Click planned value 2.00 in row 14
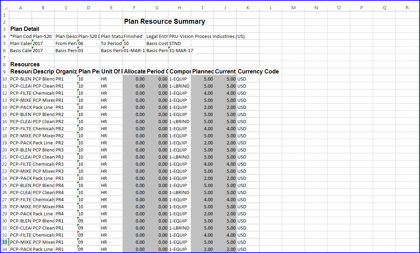Screen dimensions: 420x253 pyautogui.click(x=202, y=107)
